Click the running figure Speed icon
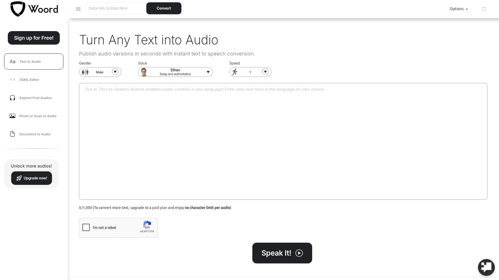Image resolution: width=499 pixels, height=280 pixels. point(235,72)
